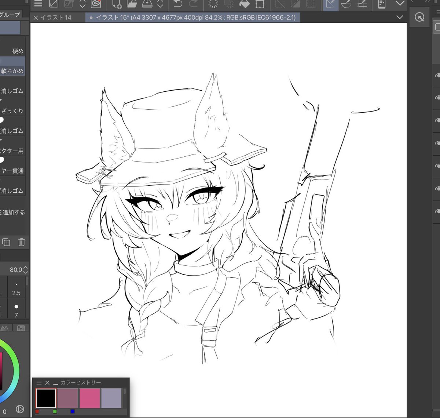Create a new canvas file
Viewport: 440px width, 418px height.
point(117,4)
